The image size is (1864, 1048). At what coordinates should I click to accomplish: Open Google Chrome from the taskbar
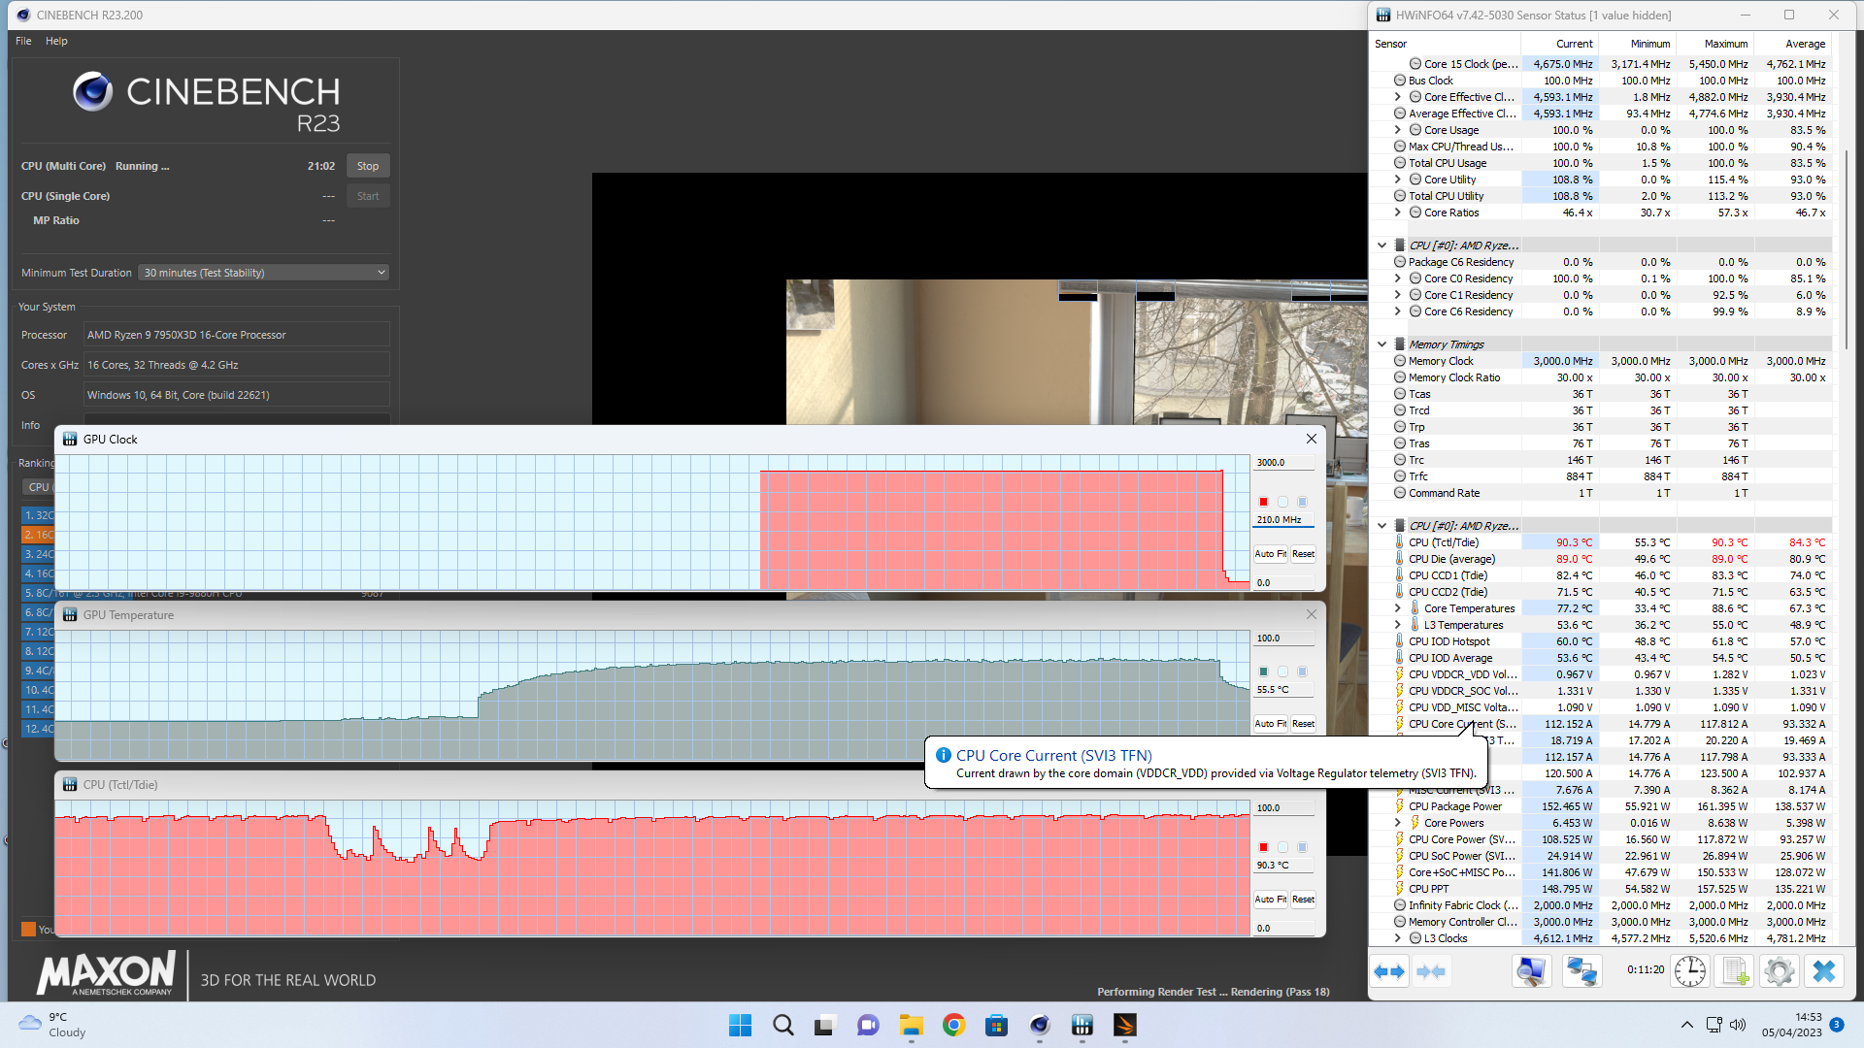(953, 1025)
